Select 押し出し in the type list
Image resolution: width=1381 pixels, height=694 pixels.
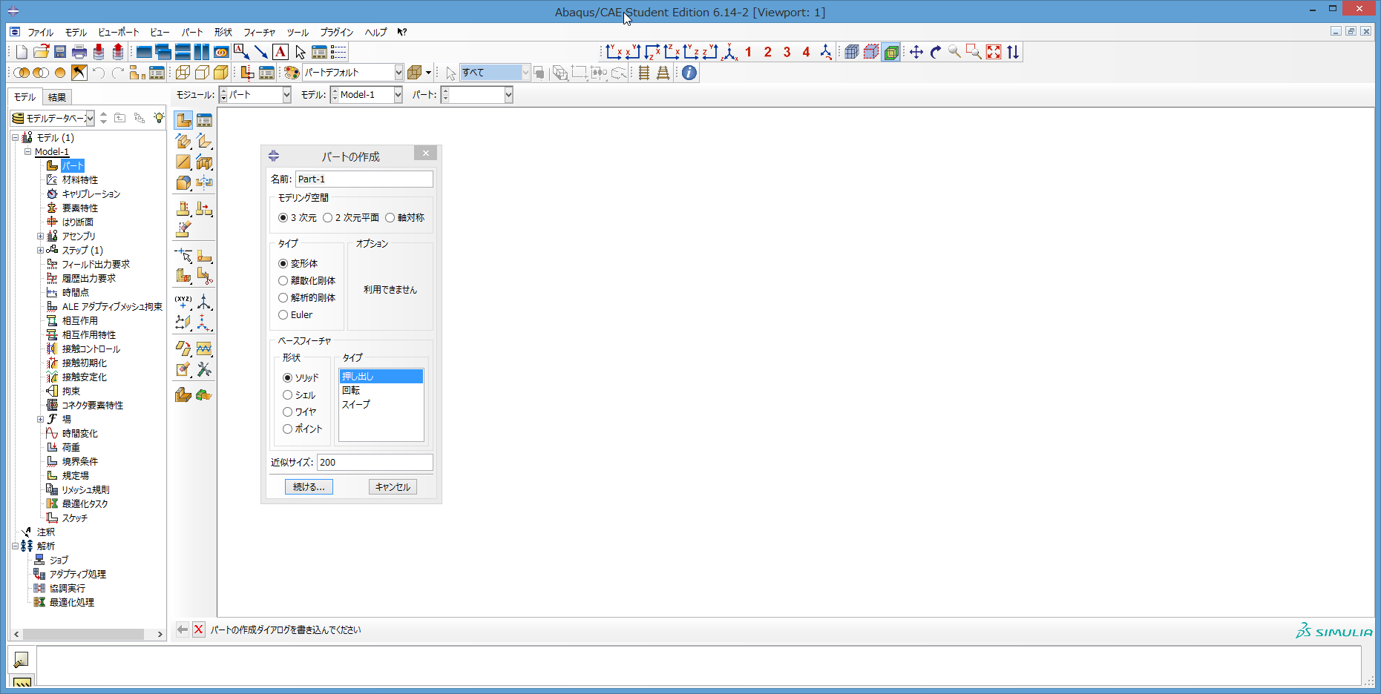pyautogui.click(x=381, y=376)
